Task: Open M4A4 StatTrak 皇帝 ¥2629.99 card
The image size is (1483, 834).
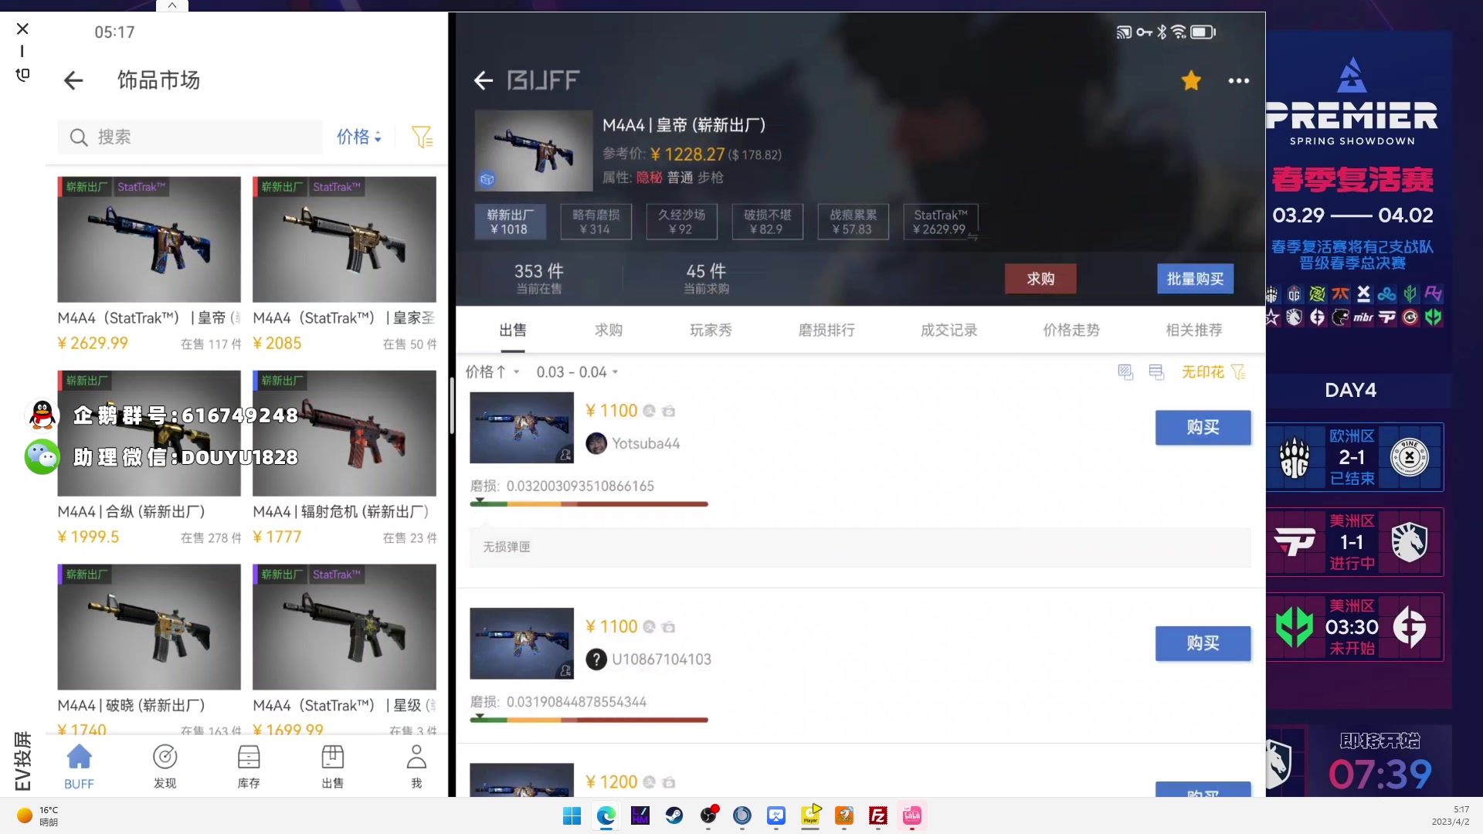Action: 149,264
